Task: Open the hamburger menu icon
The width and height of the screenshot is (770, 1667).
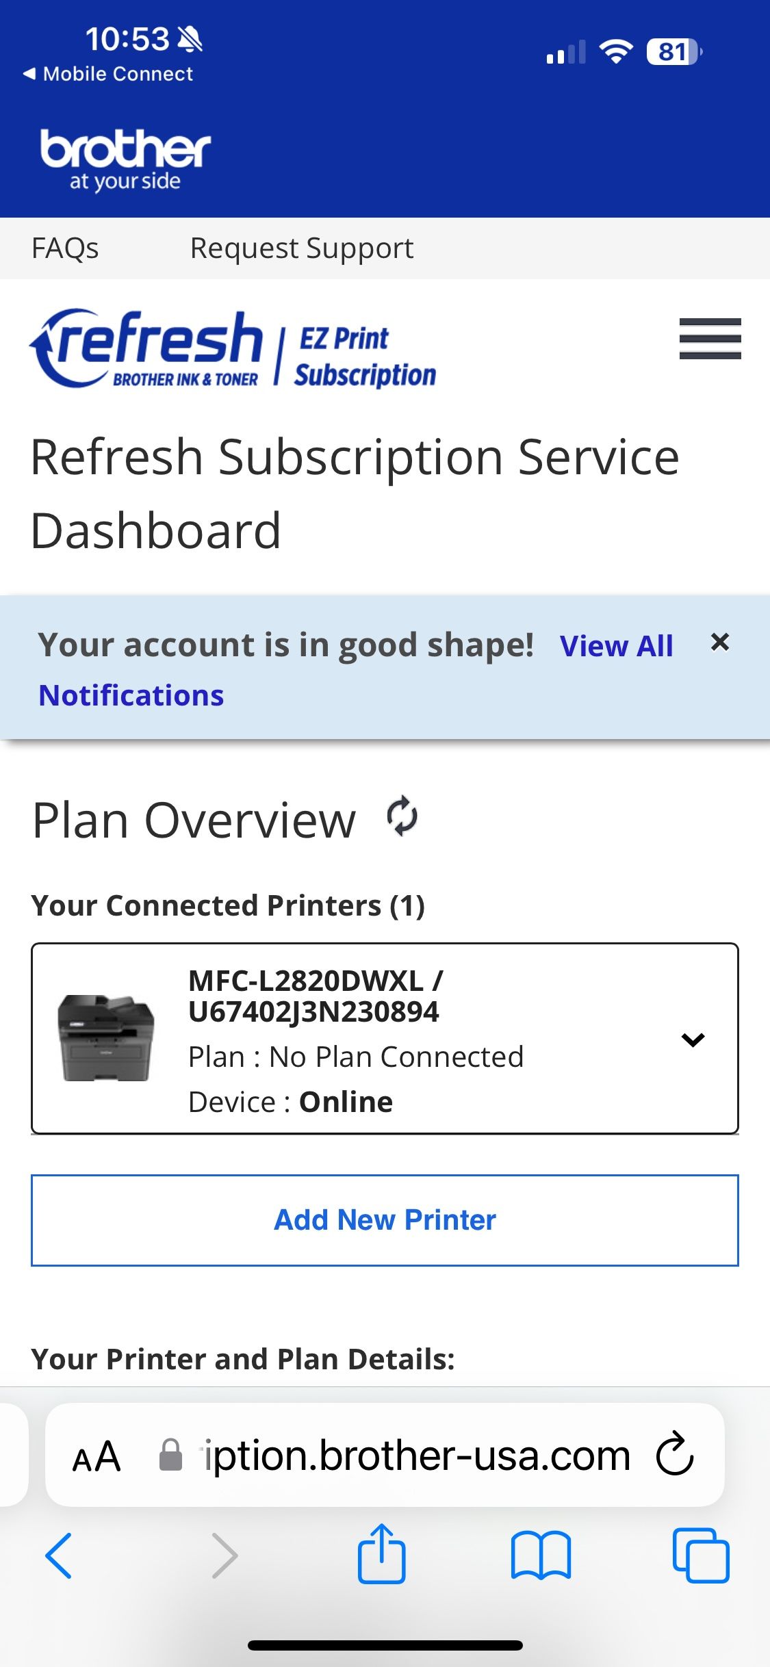Action: tap(710, 338)
